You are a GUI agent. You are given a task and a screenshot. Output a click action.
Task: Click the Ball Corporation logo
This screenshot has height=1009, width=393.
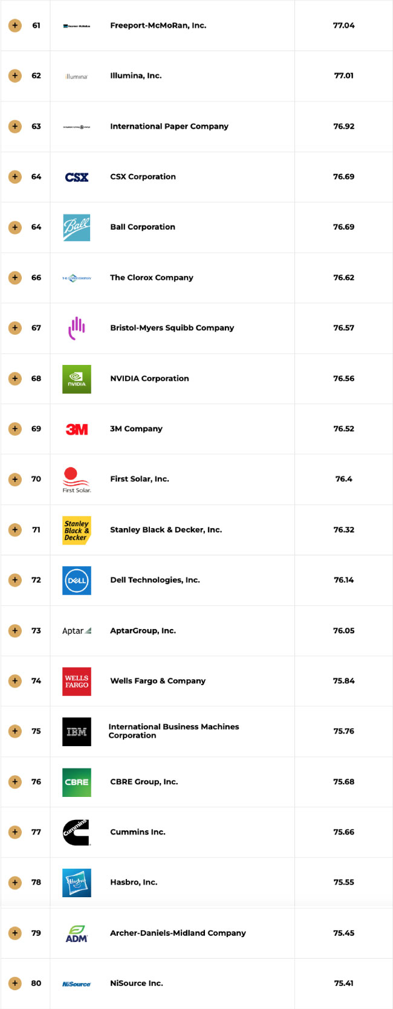tap(77, 228)
